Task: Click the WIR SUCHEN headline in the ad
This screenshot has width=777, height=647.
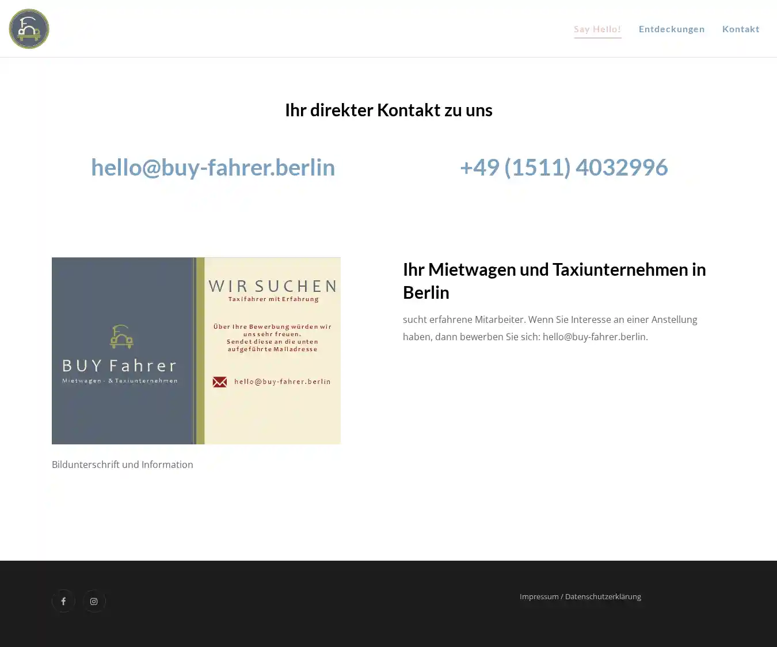Action: (x=272, y=286)
